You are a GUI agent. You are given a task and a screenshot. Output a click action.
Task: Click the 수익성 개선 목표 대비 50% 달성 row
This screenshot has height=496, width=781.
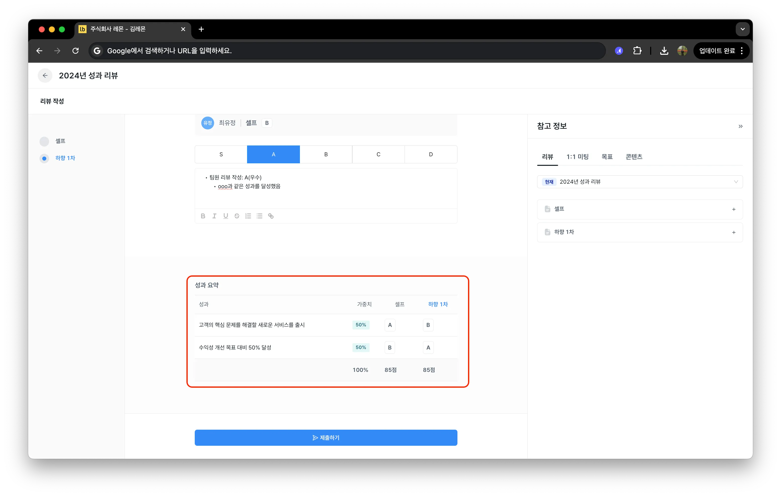[326, 348]
